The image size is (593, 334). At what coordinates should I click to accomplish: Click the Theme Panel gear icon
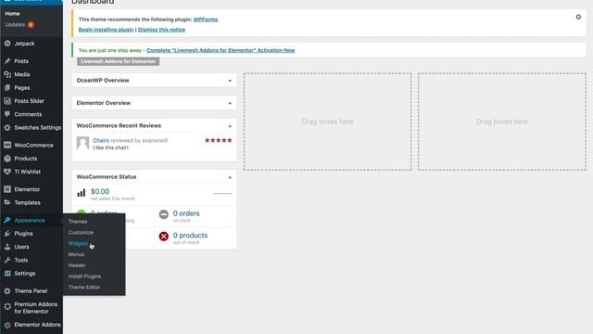pos(7,290)
